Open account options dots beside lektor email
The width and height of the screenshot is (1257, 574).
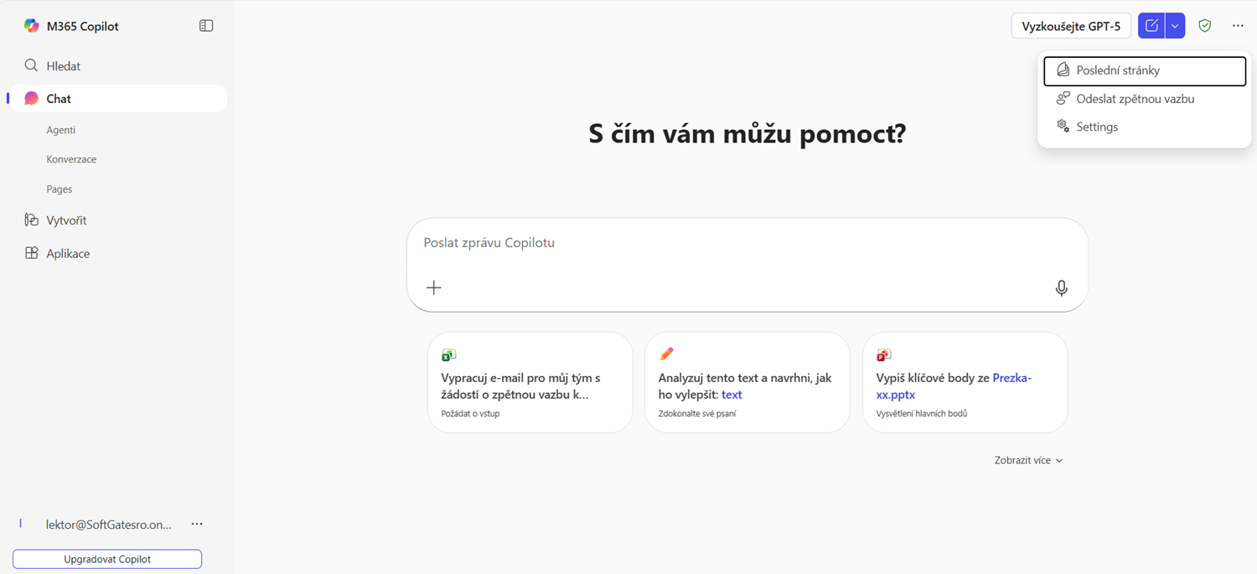[197, 525]
